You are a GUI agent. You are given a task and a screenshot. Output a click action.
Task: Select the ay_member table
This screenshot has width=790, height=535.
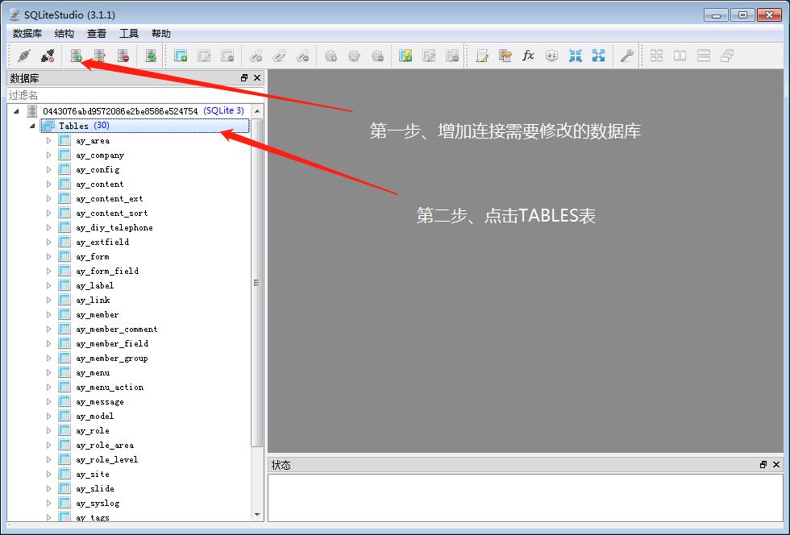coord(98,315)
